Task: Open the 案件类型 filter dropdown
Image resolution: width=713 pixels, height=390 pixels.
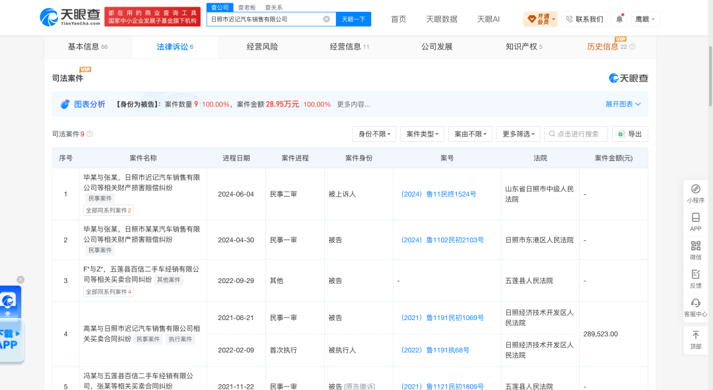Action: 422,134
